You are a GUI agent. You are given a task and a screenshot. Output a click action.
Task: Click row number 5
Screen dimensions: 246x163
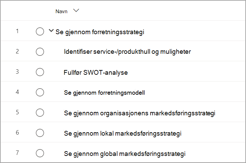pyautogui.click(x=17, y=112)
